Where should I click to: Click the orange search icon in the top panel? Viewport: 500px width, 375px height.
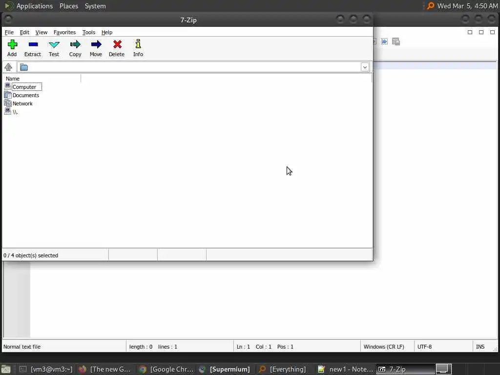pyautogui.click(x=431, y=6)
